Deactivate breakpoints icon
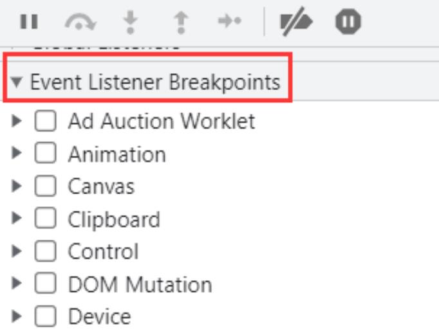Screen dimensions: 439x335 (295, 22)
